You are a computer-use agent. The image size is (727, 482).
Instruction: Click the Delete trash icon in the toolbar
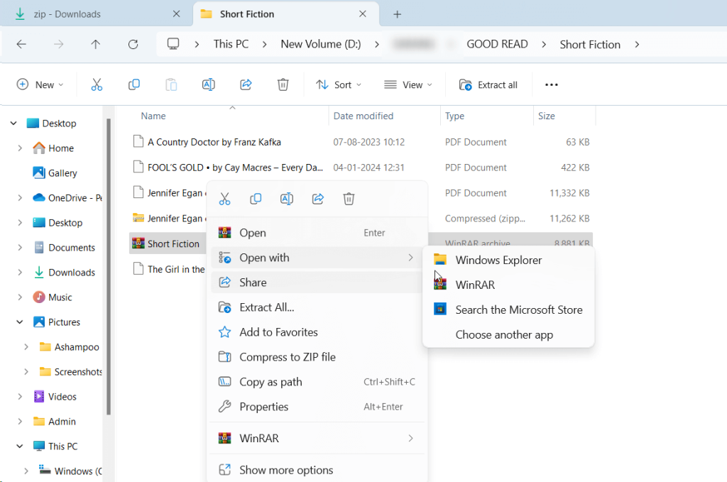click(283, 84)
